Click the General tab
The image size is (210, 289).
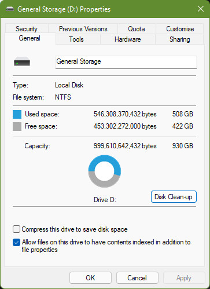(30, 38)
